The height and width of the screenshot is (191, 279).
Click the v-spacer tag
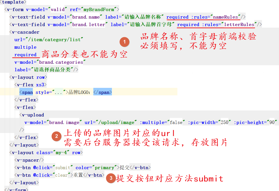coord(29,160)
